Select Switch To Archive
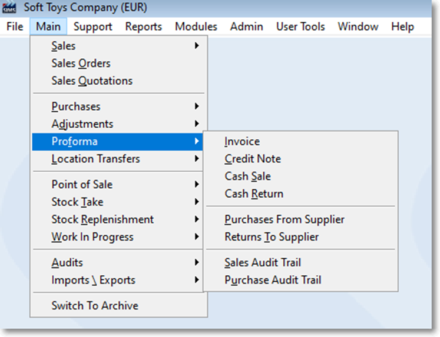This screenshot has width=440, height=337. click(117, 305)
